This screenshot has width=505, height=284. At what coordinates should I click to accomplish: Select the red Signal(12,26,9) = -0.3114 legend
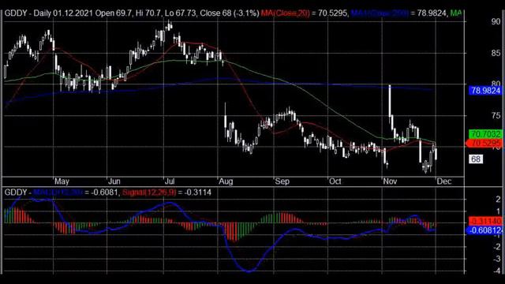[166, 192]
